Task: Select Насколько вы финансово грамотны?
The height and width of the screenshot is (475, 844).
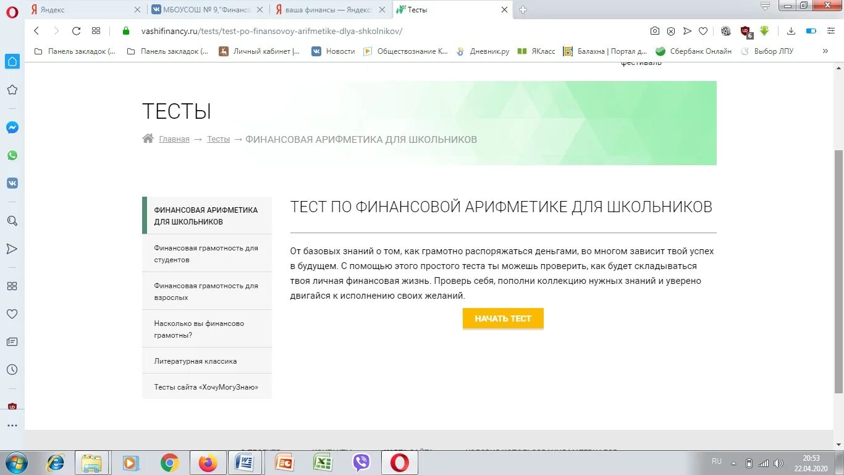Action: (x=207, y=329)
